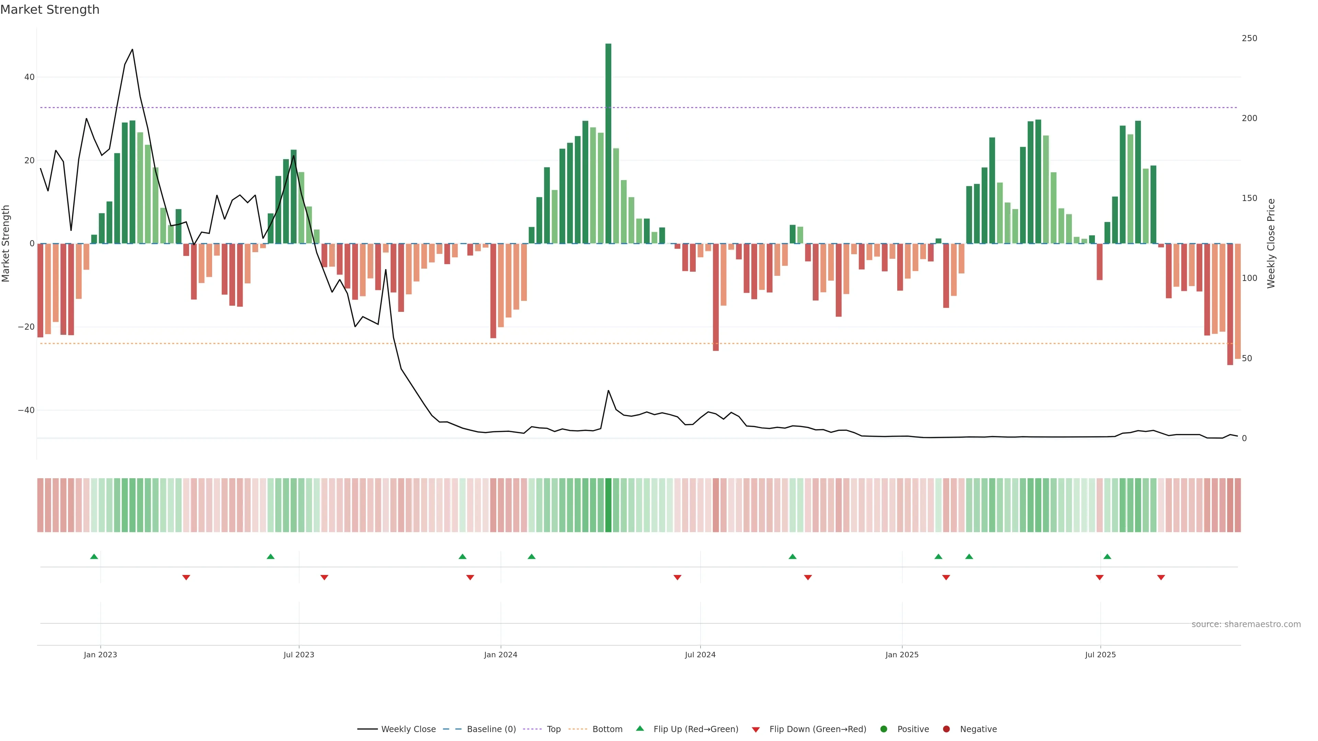
Task: Click the Positive green circle legend icon
Action: click(883, 729)
